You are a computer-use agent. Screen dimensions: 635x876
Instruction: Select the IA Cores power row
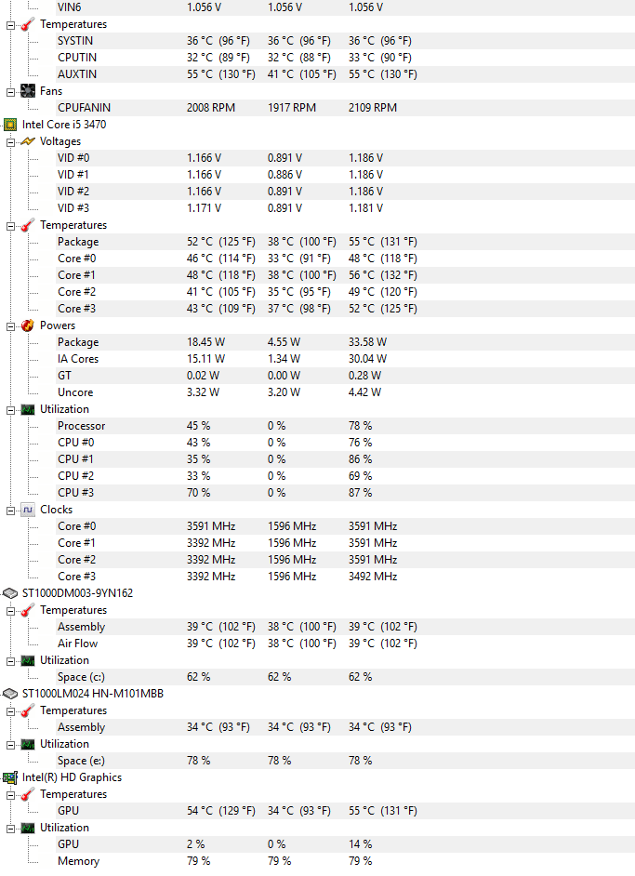[78, 359]
